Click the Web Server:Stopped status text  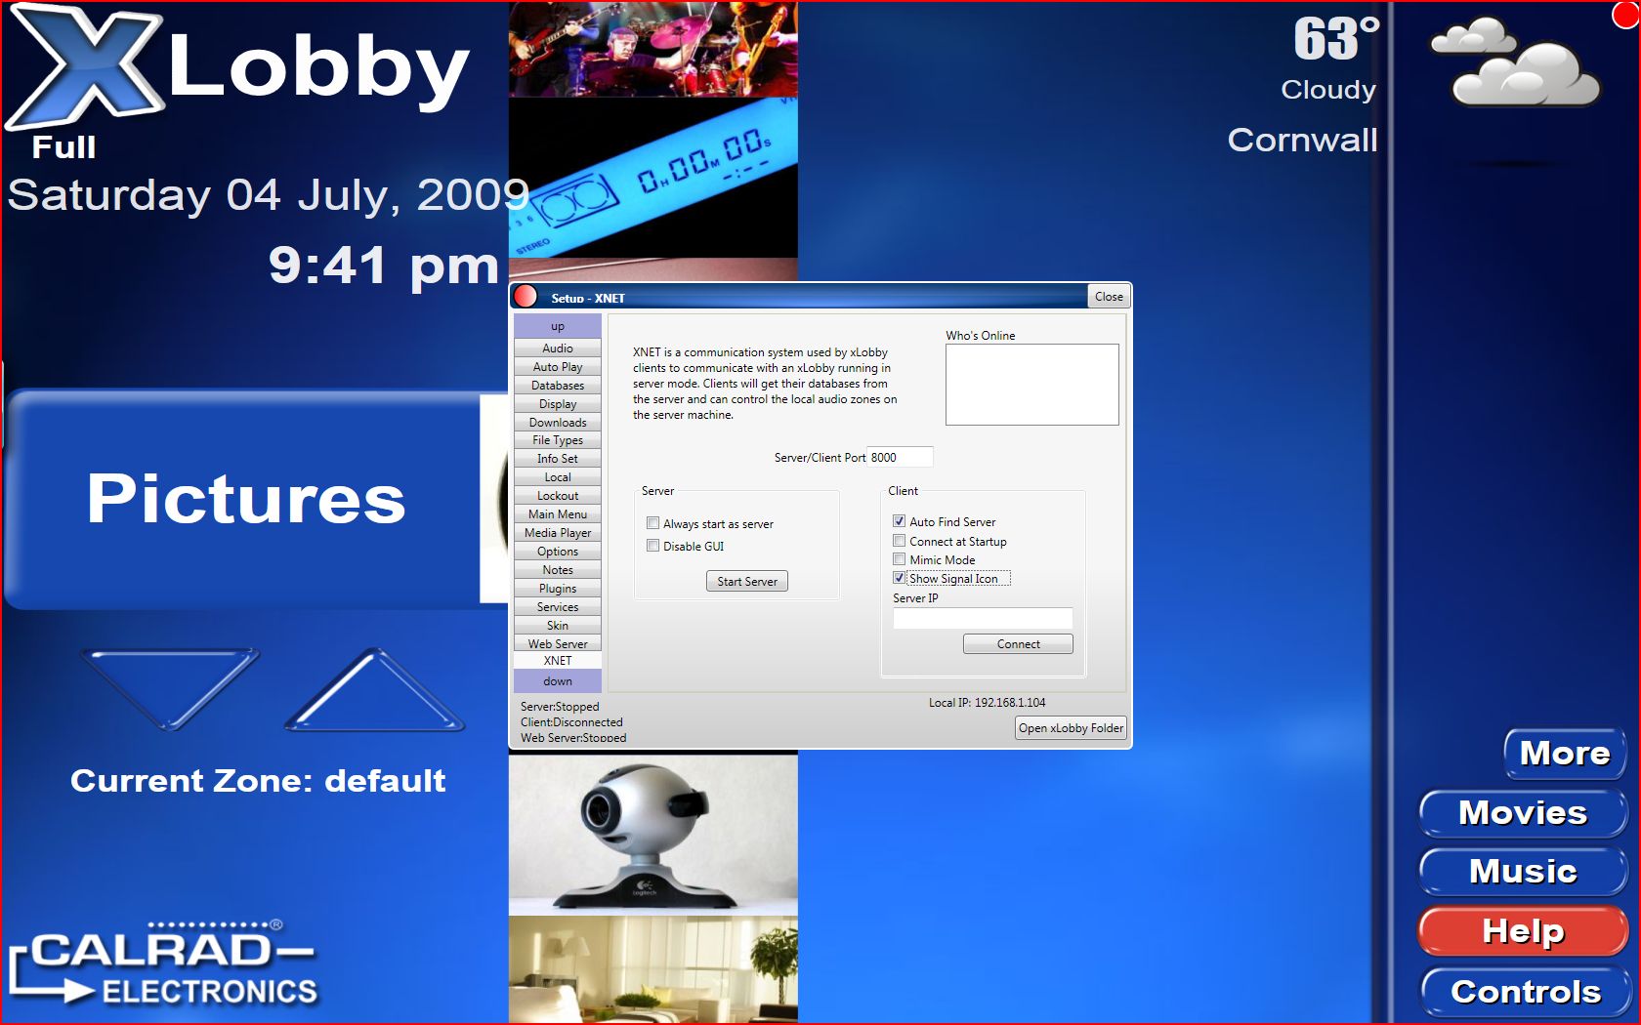tap(573, 738)
